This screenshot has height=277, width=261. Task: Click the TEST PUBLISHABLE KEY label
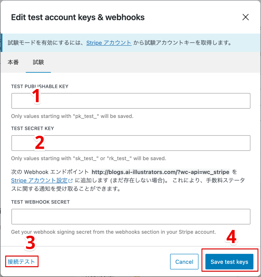click(40, 86)
